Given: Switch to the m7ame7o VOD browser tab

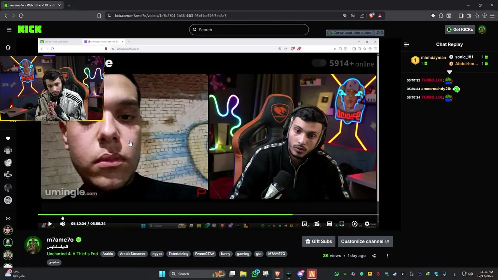Looking at the screenshot, I should coord(32,5).
